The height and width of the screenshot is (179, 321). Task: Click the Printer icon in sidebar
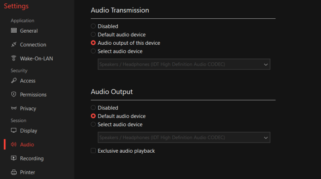pyautogui.click(x=14, y=172)
